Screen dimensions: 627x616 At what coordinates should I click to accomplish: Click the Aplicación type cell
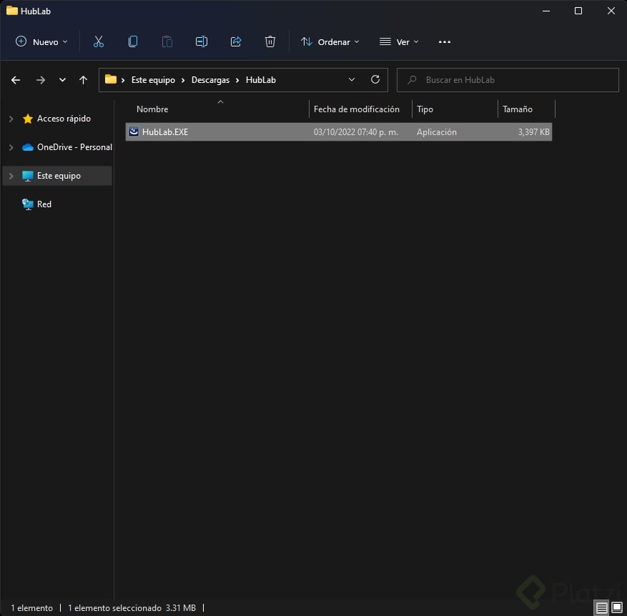click(437, 132)
